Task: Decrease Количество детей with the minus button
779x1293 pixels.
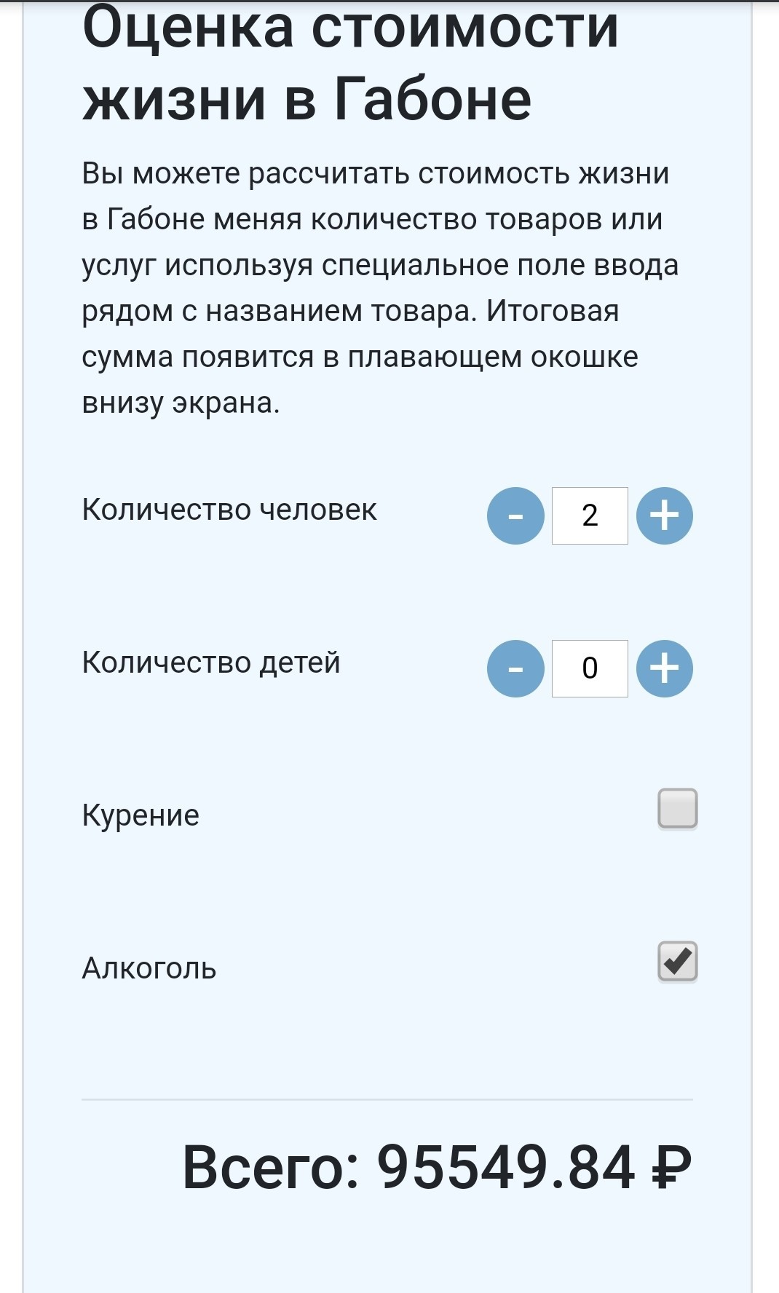Action: click(515, 668)
